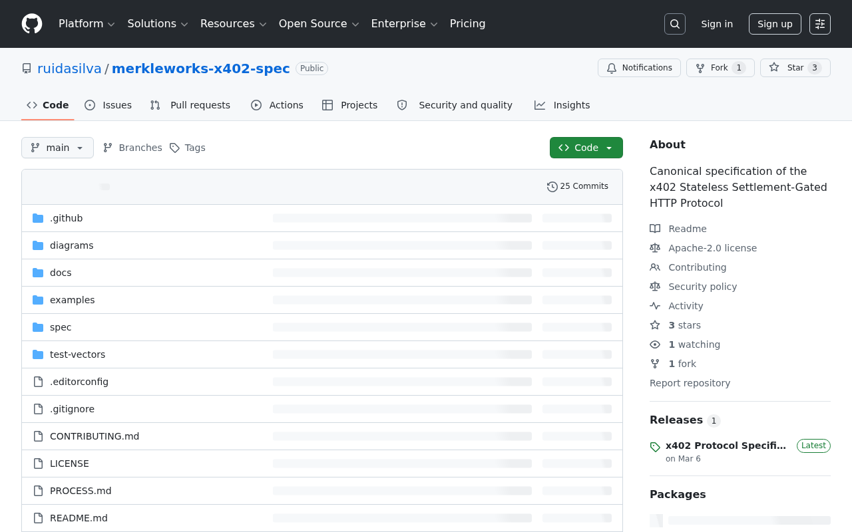Click the Sign up button

[x=775, y=24]
